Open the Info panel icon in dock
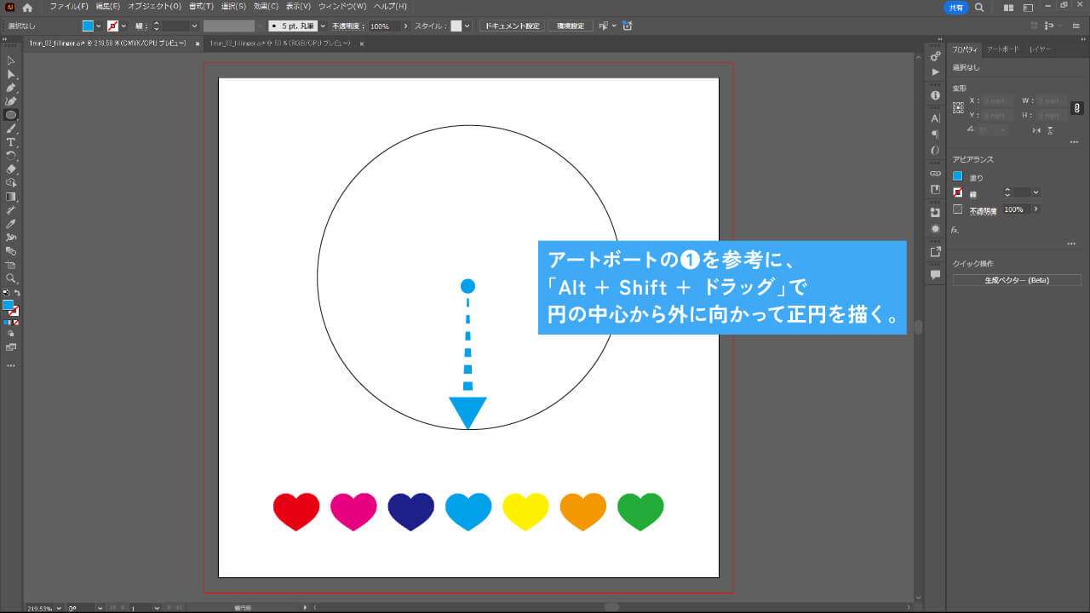This screenshot has width=1090, height=613. coord(935,95)
